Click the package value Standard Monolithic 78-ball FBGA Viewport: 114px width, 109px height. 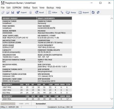click(x=52, y=33)
